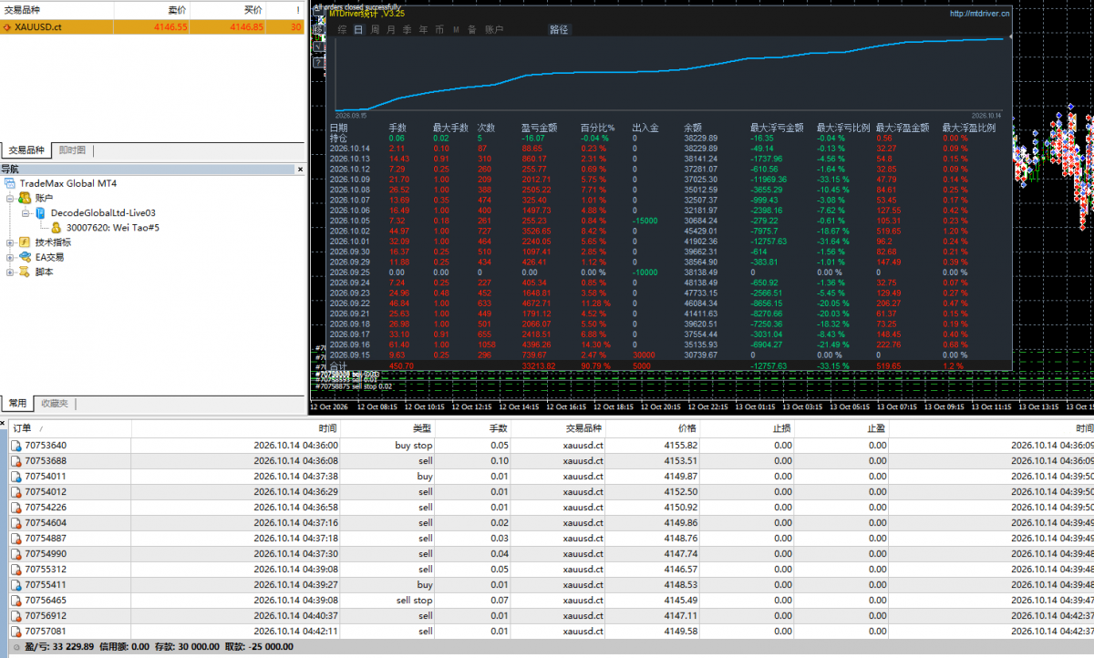Select the 日 daily statistics period
The height and width of the screenshot is (658, 1094).
pos(358,30)
